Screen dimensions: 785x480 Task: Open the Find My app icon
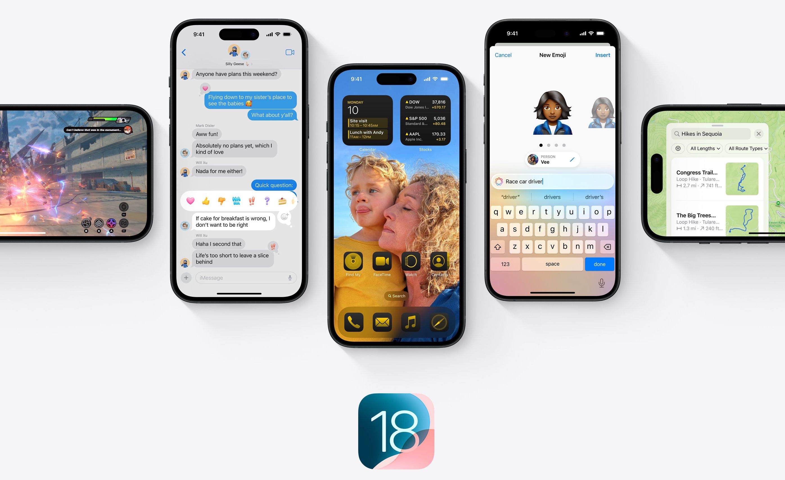[x=351, y=263]
